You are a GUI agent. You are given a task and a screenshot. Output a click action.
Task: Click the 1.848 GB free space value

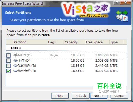(102, 55)
